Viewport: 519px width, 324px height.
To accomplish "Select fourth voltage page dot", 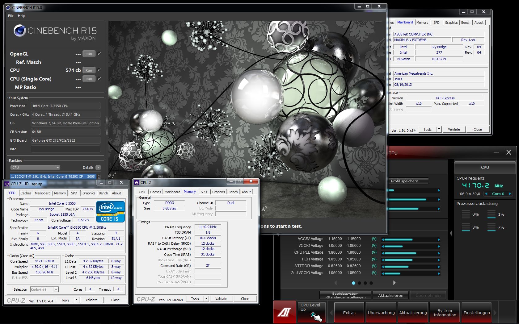I will tap(371, 283).
